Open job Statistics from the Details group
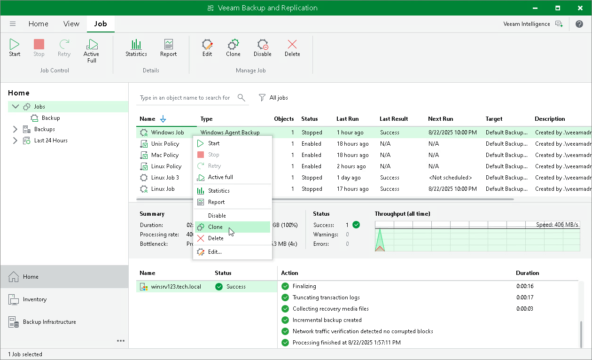The width and height of the screenshot is (592, 360). [136, 47]
